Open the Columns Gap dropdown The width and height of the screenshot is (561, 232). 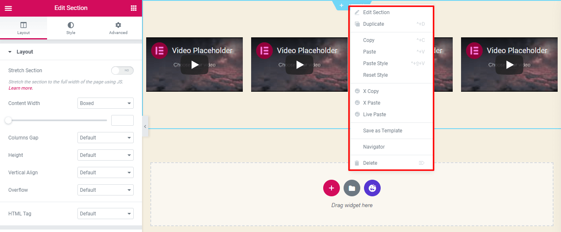(105, 138)
